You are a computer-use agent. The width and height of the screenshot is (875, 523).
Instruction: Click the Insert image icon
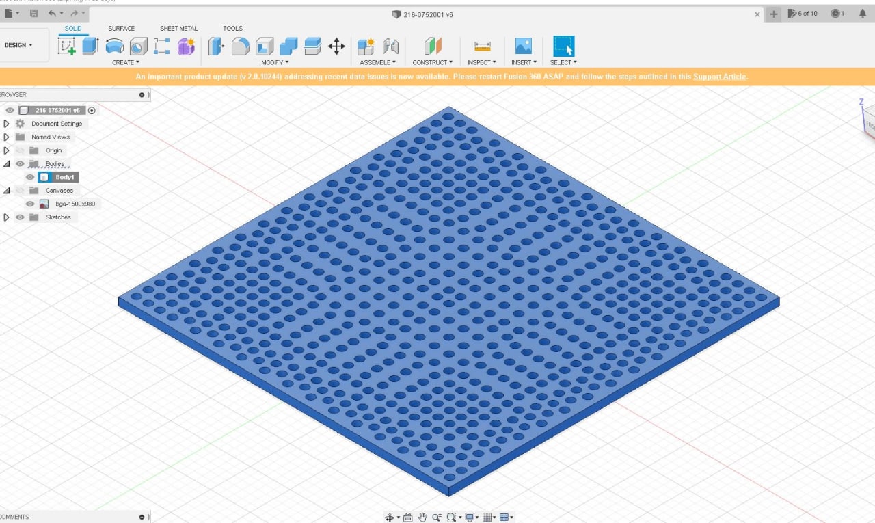pyautogui.click(x=523, y=46)
